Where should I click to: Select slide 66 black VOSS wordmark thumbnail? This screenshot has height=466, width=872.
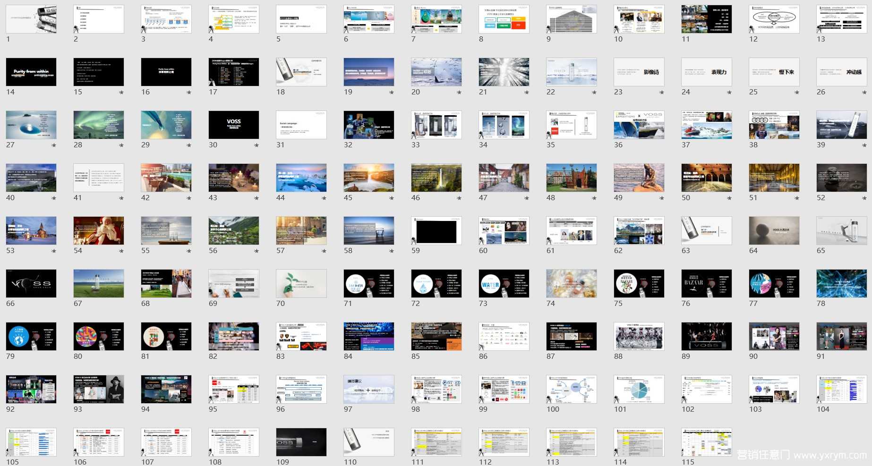[x=31, y=283]
